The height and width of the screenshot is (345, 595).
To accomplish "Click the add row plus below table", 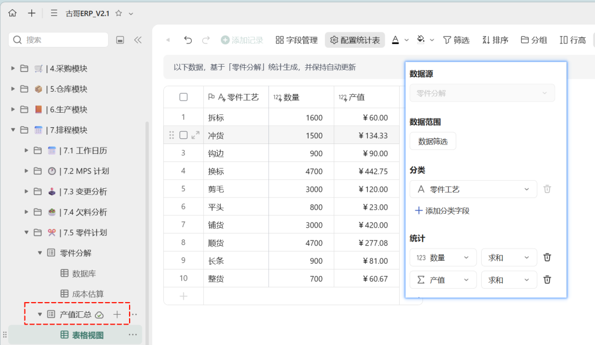I will tap(183, 296).
